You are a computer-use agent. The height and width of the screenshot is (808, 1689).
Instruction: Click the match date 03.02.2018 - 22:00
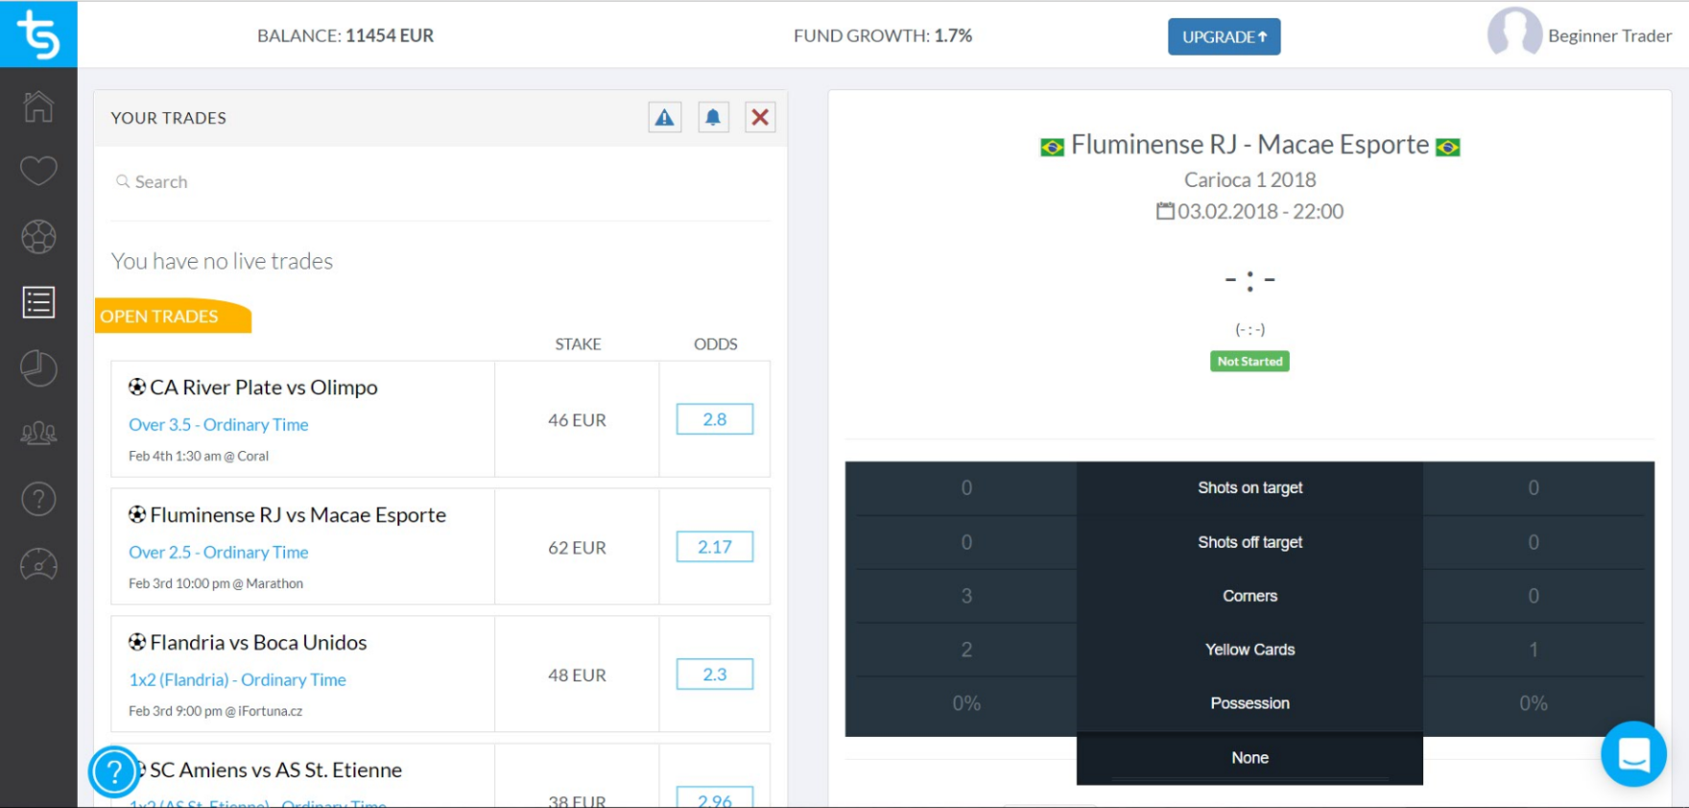(x=1260, y=211)
